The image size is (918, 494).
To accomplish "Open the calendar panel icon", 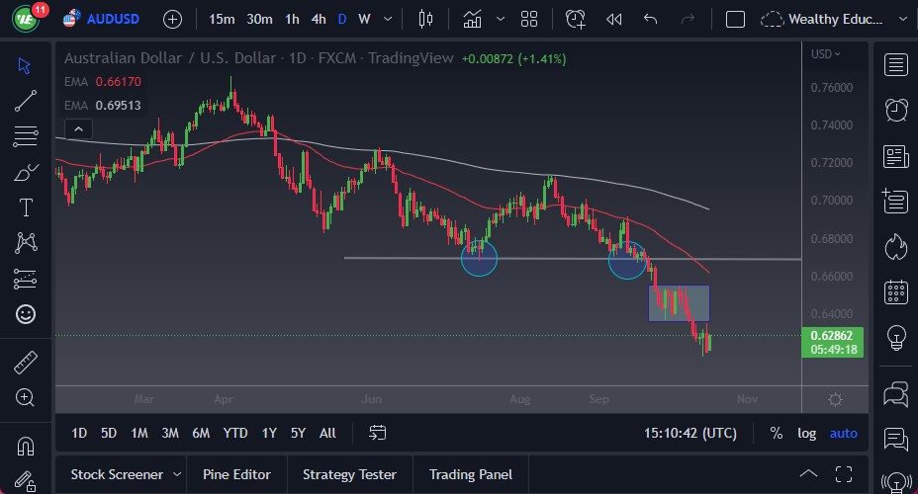I will pyautogui.click(x=896, y=291).
